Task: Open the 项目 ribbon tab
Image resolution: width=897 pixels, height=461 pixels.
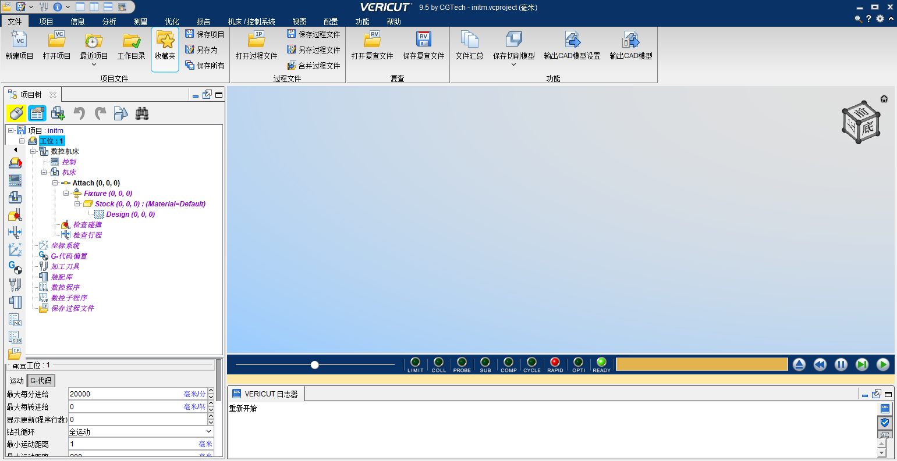Action: 46,22
